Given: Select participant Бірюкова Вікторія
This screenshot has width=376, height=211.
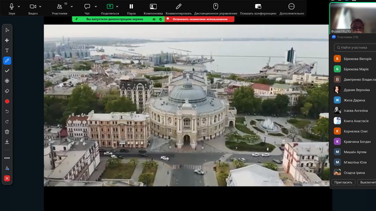Looking at the screenshot, I should point(355,59).
